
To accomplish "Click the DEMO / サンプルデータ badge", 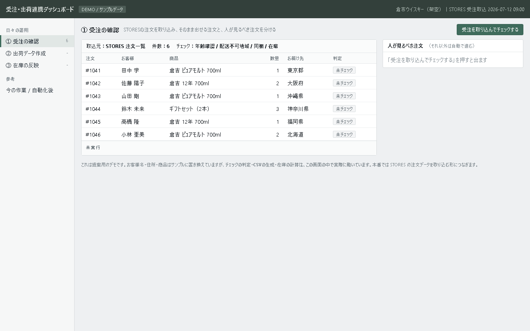I will tap(102, 10).
